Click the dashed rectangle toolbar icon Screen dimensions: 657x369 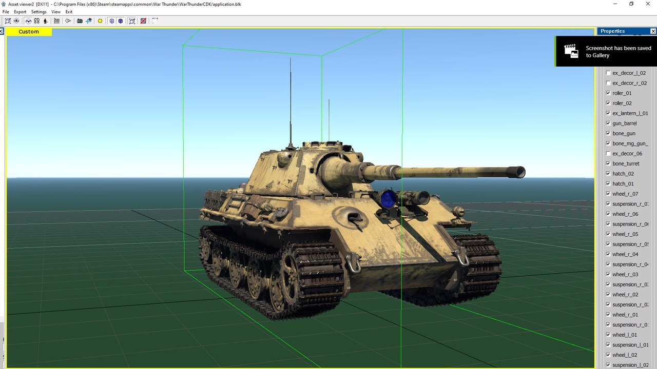coord(154,21)
